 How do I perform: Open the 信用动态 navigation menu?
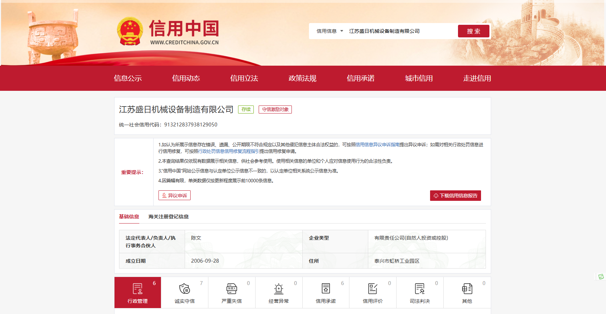point(186,78)
